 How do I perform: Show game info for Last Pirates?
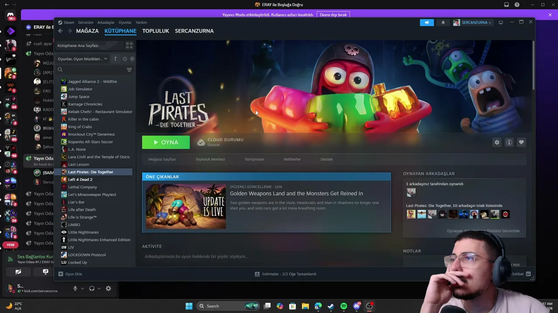click(x=509, y=142)
